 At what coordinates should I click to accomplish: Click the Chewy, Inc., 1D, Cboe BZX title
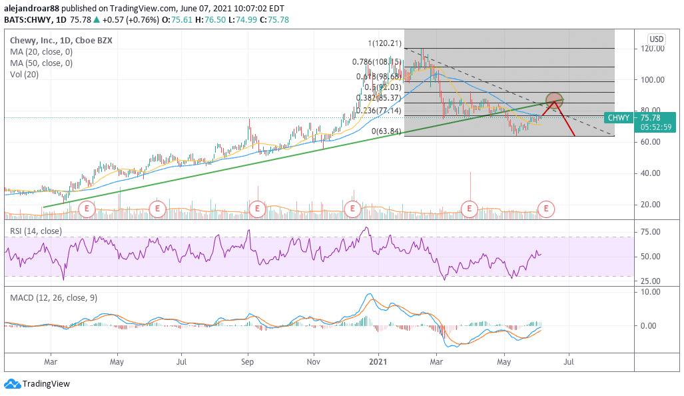click(x=61, y=41)
